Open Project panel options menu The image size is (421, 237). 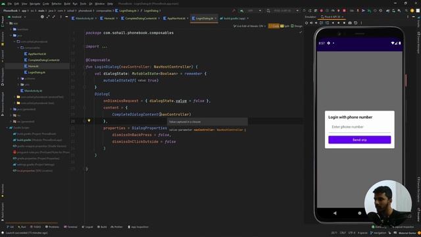61,16
